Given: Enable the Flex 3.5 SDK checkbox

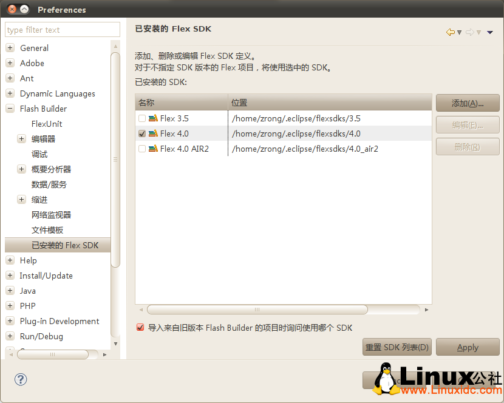Looking at the screenshot, I should (x=142, y=118).
